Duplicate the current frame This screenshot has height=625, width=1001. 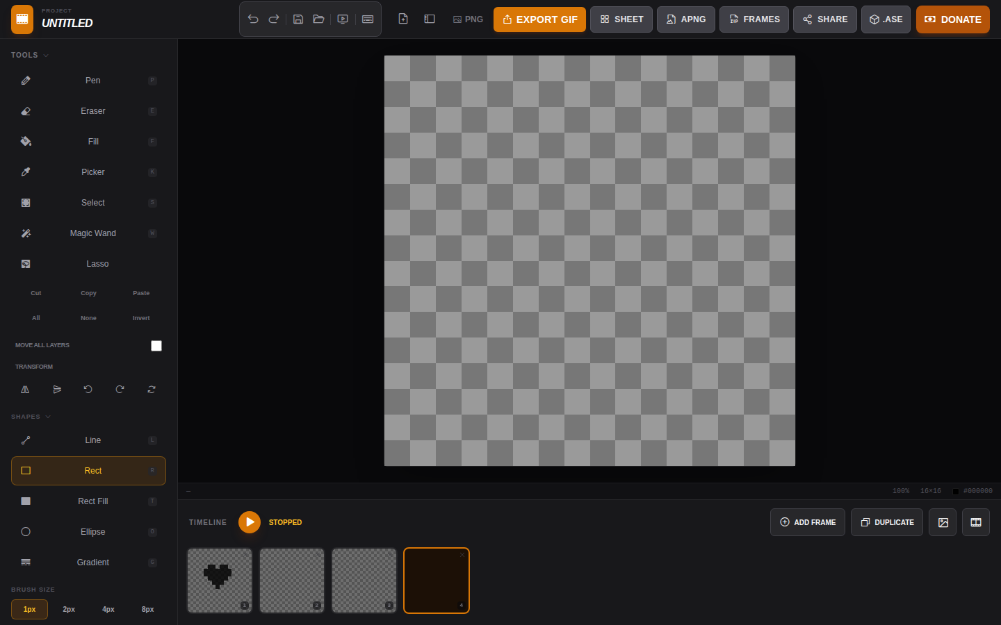(887, 522)
